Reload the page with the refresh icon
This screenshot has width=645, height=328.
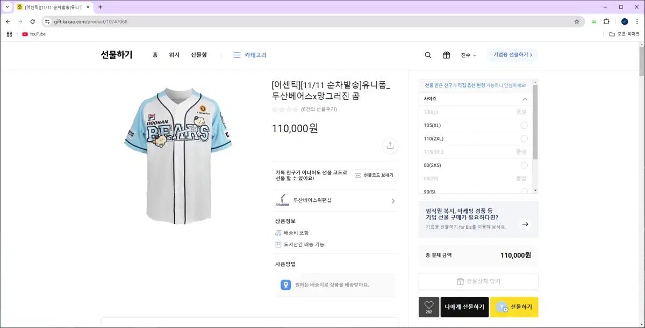tap(33, 21)
